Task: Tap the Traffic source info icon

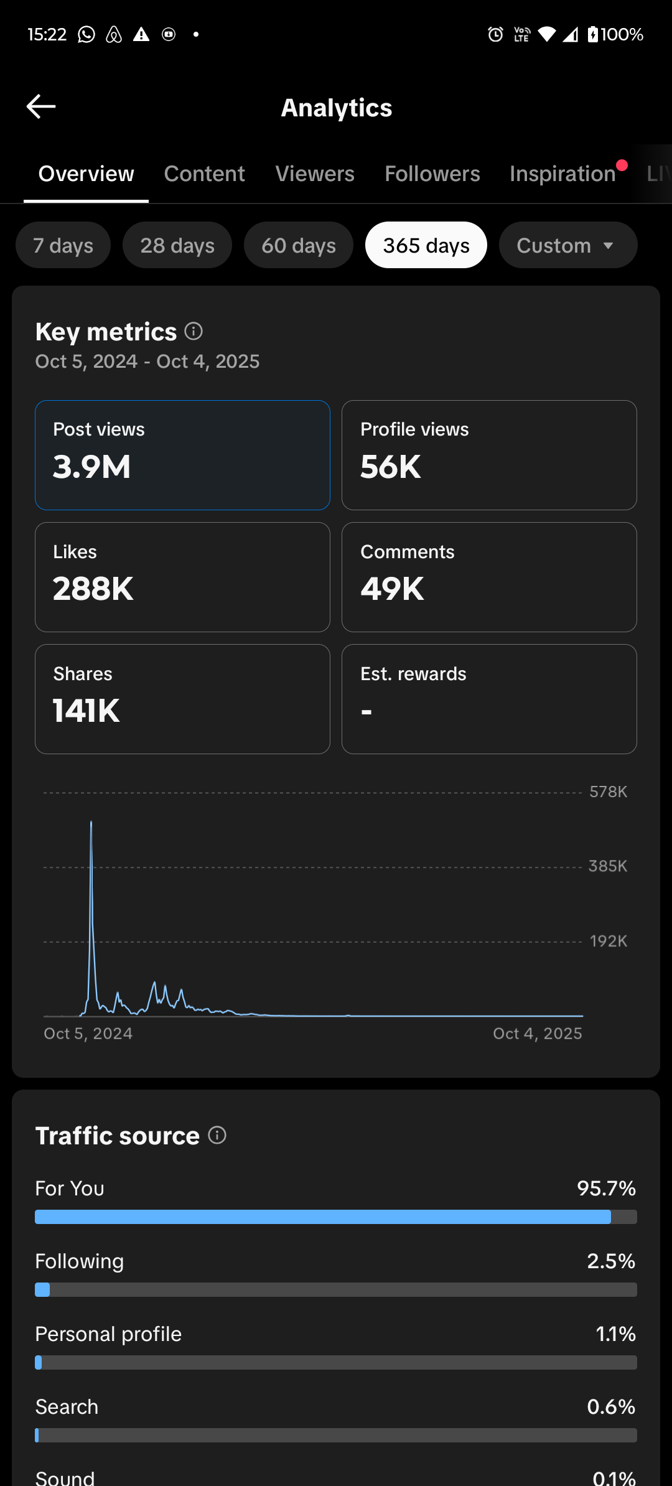Action: (217, 1136)
